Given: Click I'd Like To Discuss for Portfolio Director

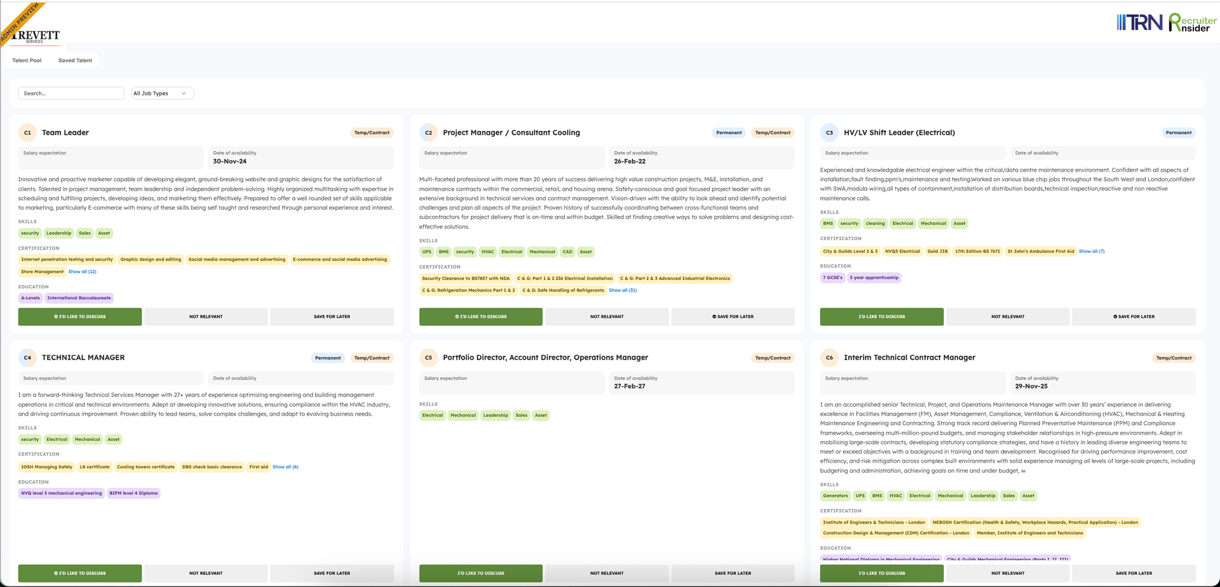Looking at the screenshot, I should pos(481,573).
